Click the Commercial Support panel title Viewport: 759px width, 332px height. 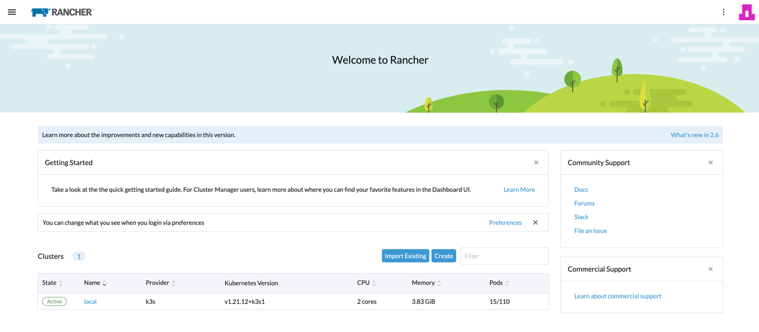click(x=599, y=269)
